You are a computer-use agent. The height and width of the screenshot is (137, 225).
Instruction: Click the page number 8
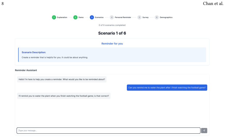(x=3, y=4)
